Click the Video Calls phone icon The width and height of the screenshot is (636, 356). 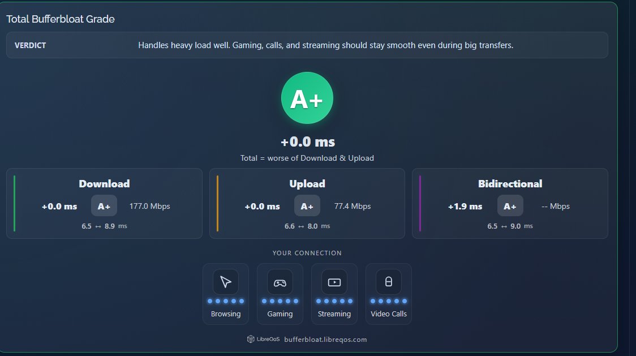point(389,281)
